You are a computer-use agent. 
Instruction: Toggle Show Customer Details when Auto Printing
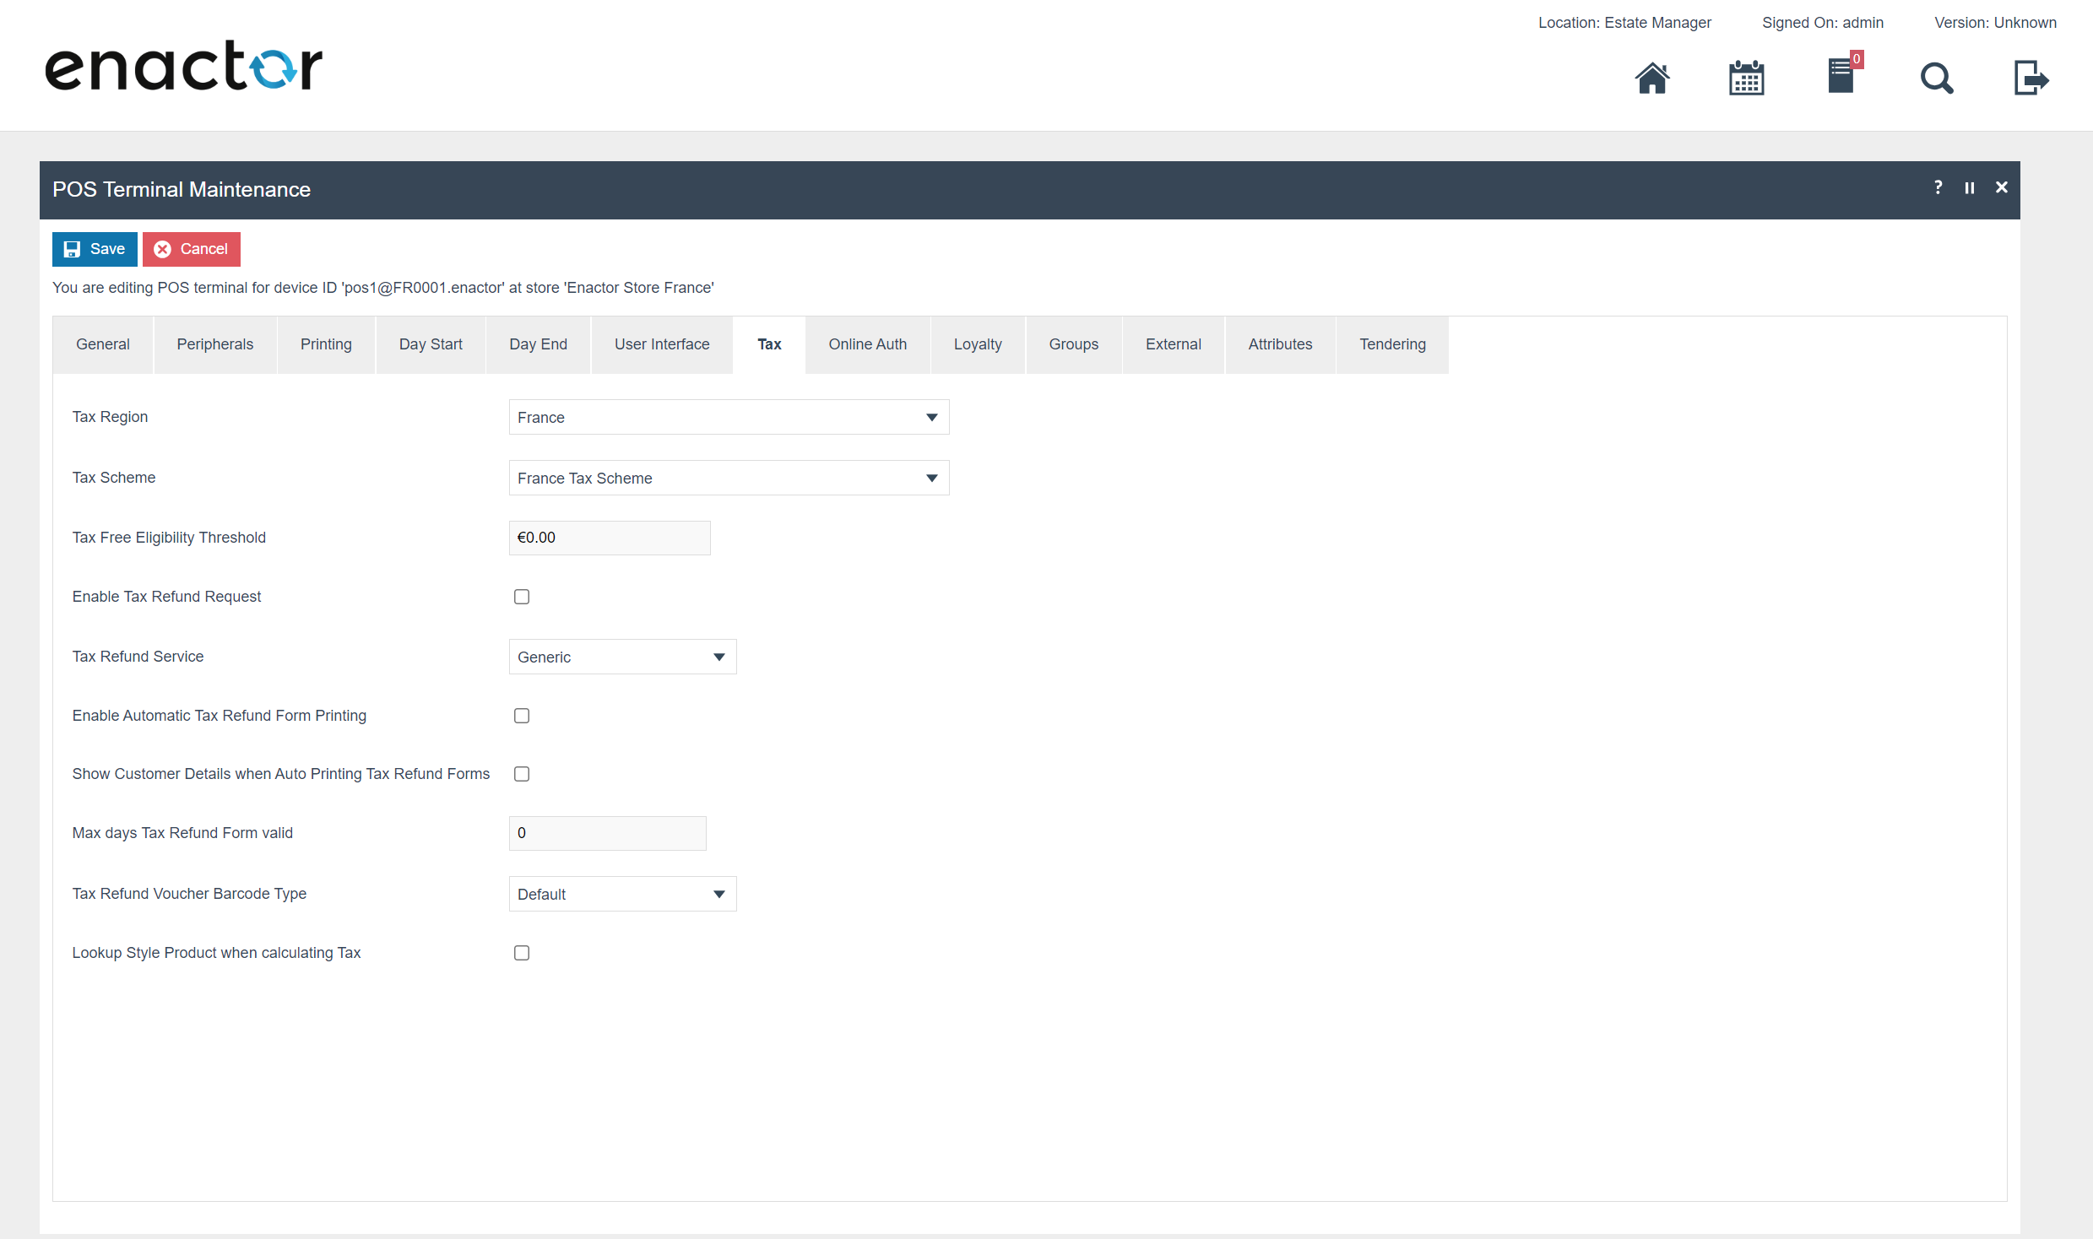point(522,774)
